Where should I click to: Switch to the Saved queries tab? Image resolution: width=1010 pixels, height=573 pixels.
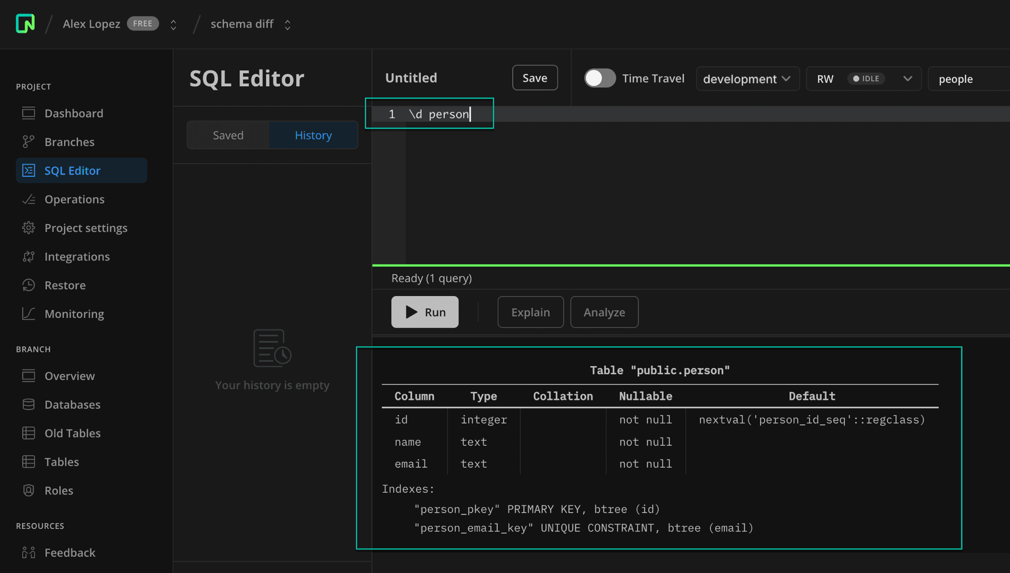pyautogui.click(x=228, y=135)
